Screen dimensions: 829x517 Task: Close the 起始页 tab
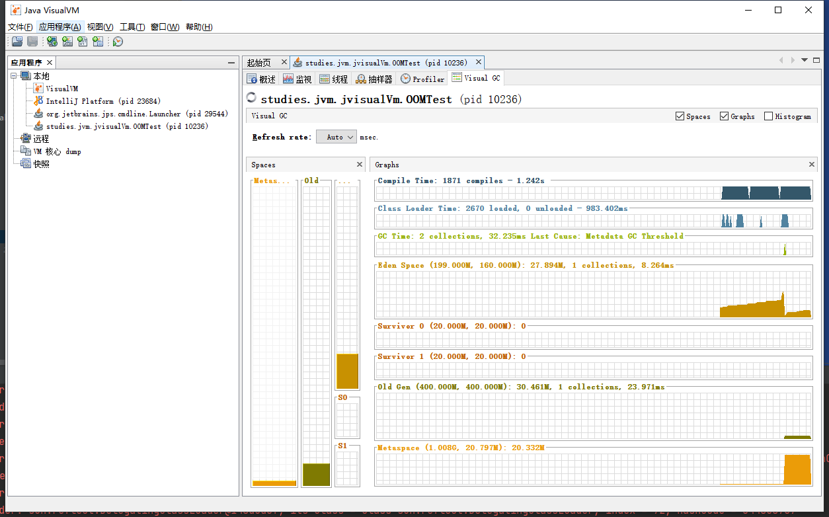tap(284, 62)
